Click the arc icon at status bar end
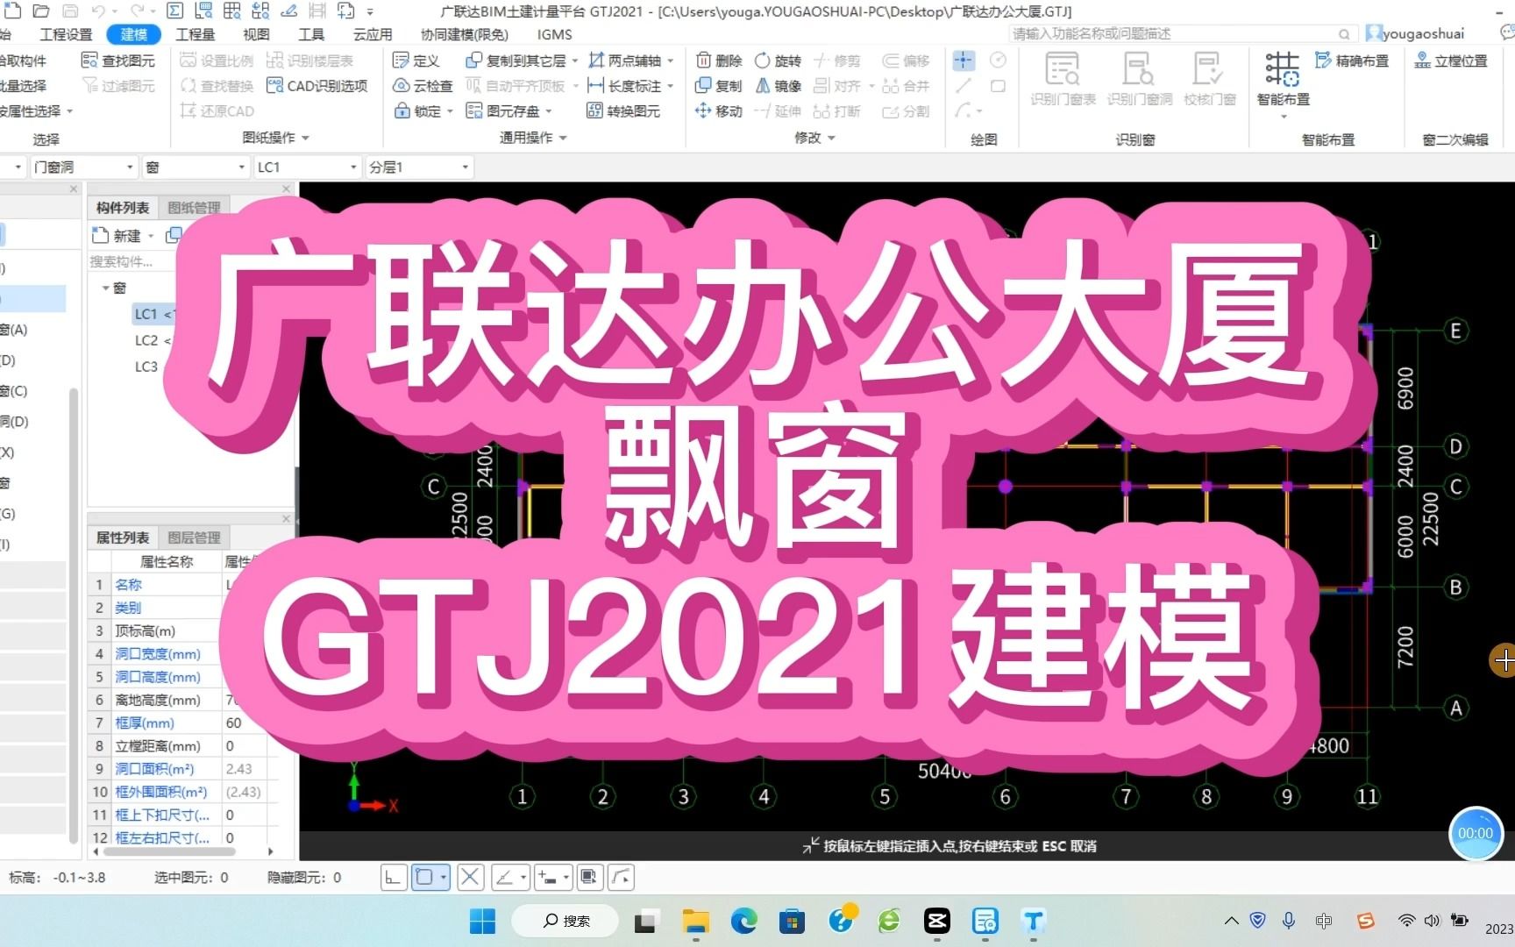The width and height of the screenshot is (1515, 947). pos(621,877)
